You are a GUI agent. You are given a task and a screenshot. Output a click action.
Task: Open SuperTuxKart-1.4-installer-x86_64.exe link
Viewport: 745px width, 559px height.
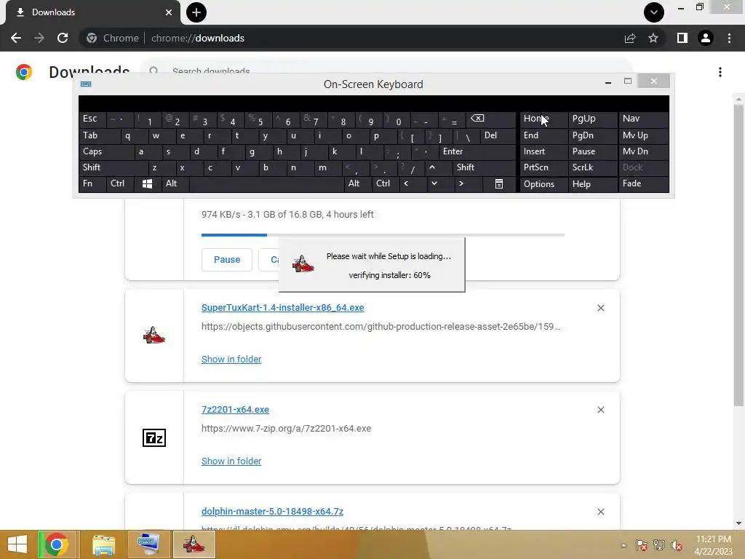tap(283, 308)
